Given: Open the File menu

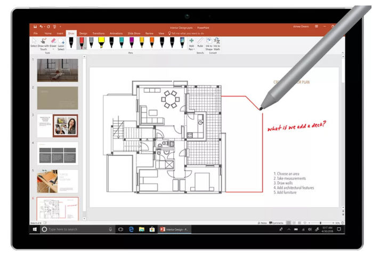Looking at the screenshot, I should [36, 33].
